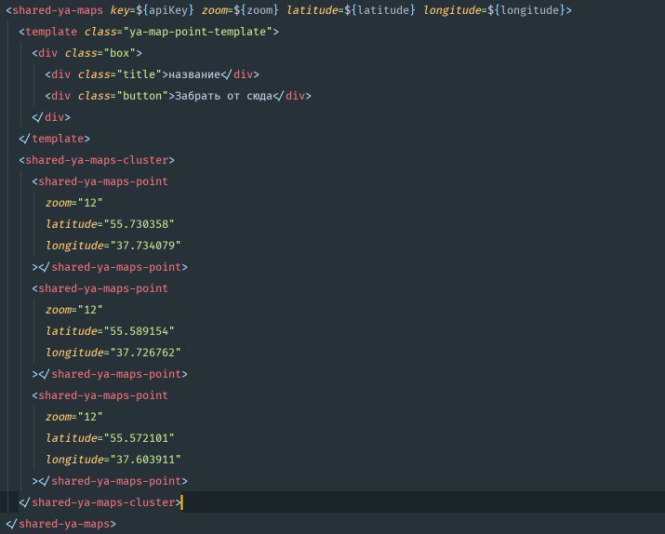The height and width of the screenshot is (534, 665).
Task: Click the key=${apiKey} attribute
Action: (x=152, y=10)
